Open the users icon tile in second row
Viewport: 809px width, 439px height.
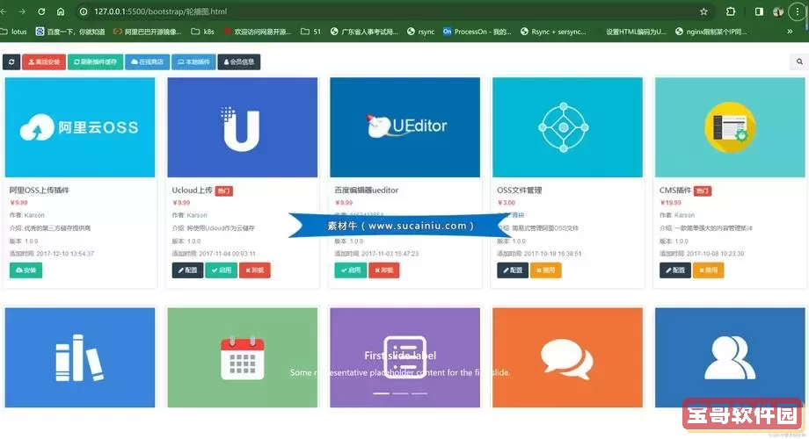pyautogui.click(x=730, y=357)
